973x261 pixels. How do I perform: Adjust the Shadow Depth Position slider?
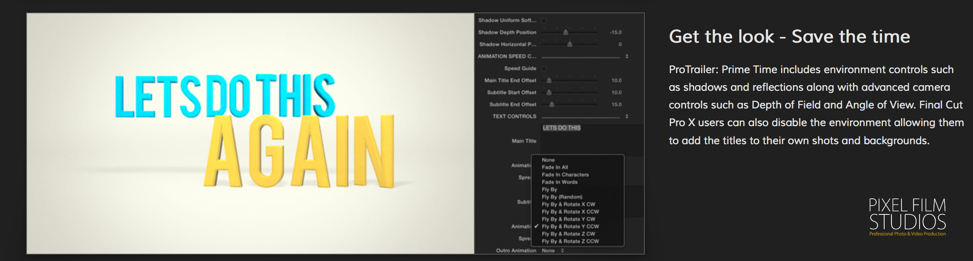click(x=566, y=32)
